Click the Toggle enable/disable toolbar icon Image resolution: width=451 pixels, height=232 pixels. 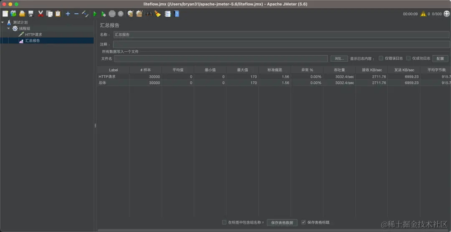coord(85,13)
